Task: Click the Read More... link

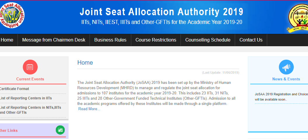Action: [89, 109]
